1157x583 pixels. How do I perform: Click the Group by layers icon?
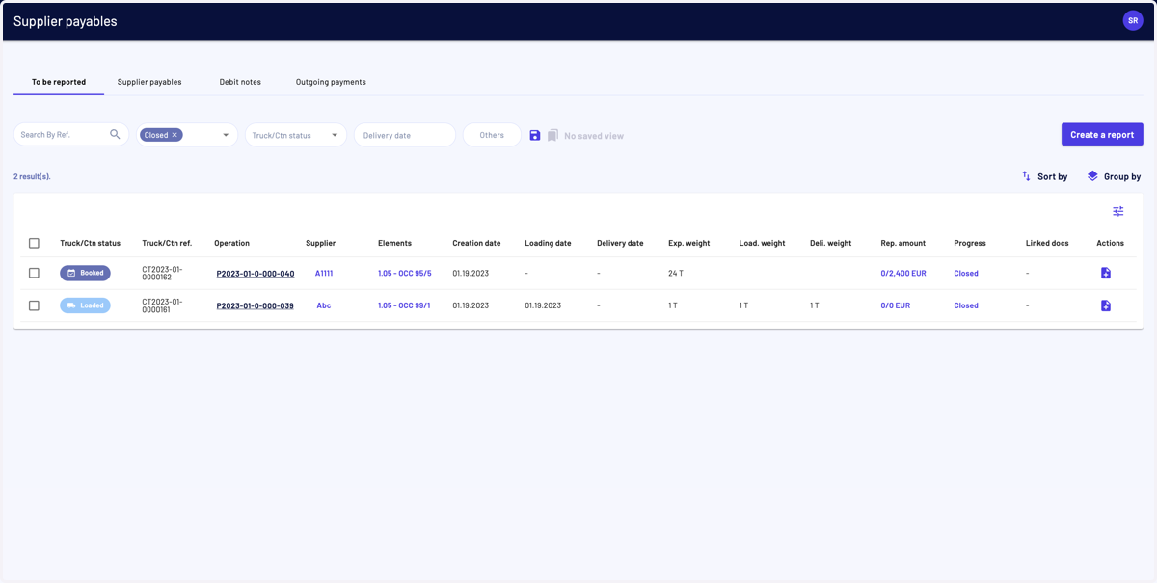pyautogui.click(x=1092, y=176)
